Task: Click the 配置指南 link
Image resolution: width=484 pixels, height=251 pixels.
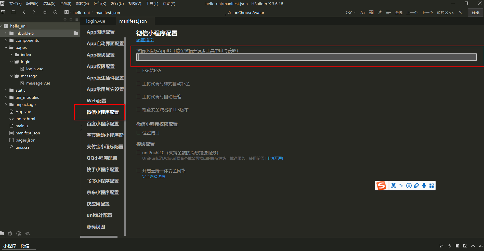Action: click(145, 40)
